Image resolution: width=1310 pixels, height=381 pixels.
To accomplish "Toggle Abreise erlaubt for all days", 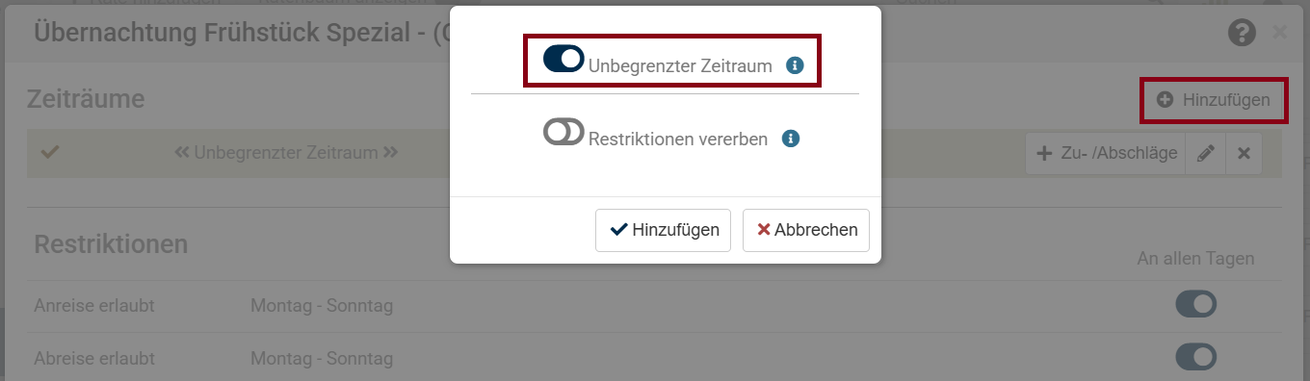I will pos(1195,357).
